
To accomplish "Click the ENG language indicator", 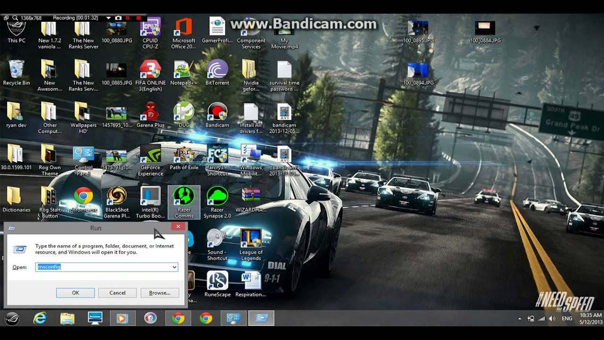I will click(567, 319).
